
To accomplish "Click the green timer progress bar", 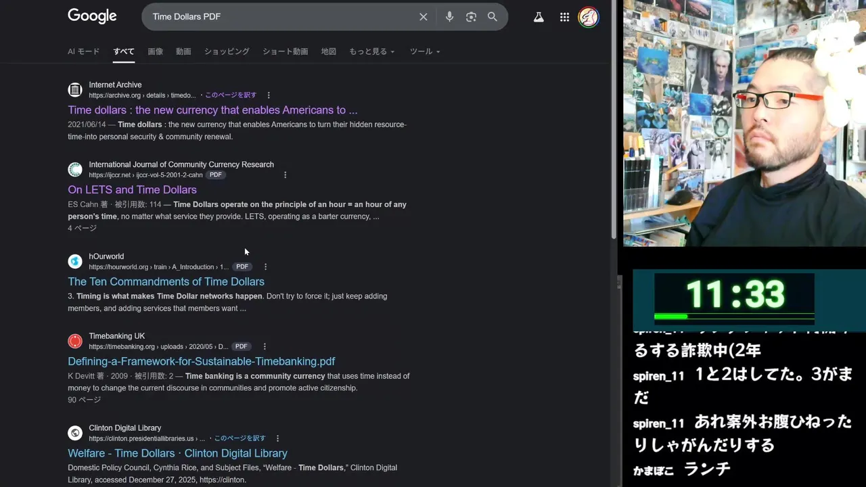I will coord(670,316).
